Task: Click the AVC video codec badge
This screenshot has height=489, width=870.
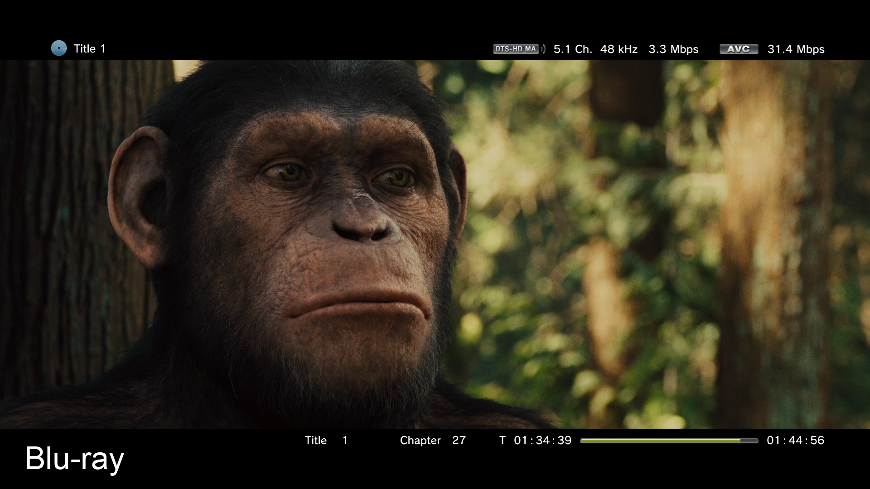Action: (x=739, y=49)
